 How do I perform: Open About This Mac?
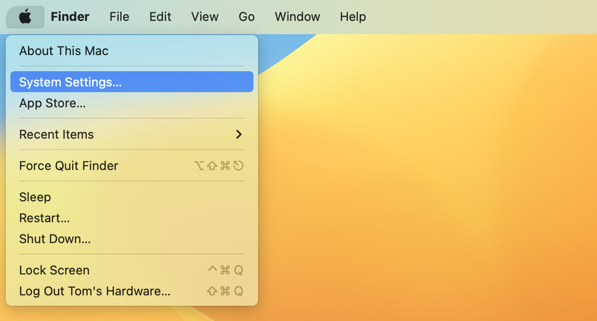coord(63,50)
